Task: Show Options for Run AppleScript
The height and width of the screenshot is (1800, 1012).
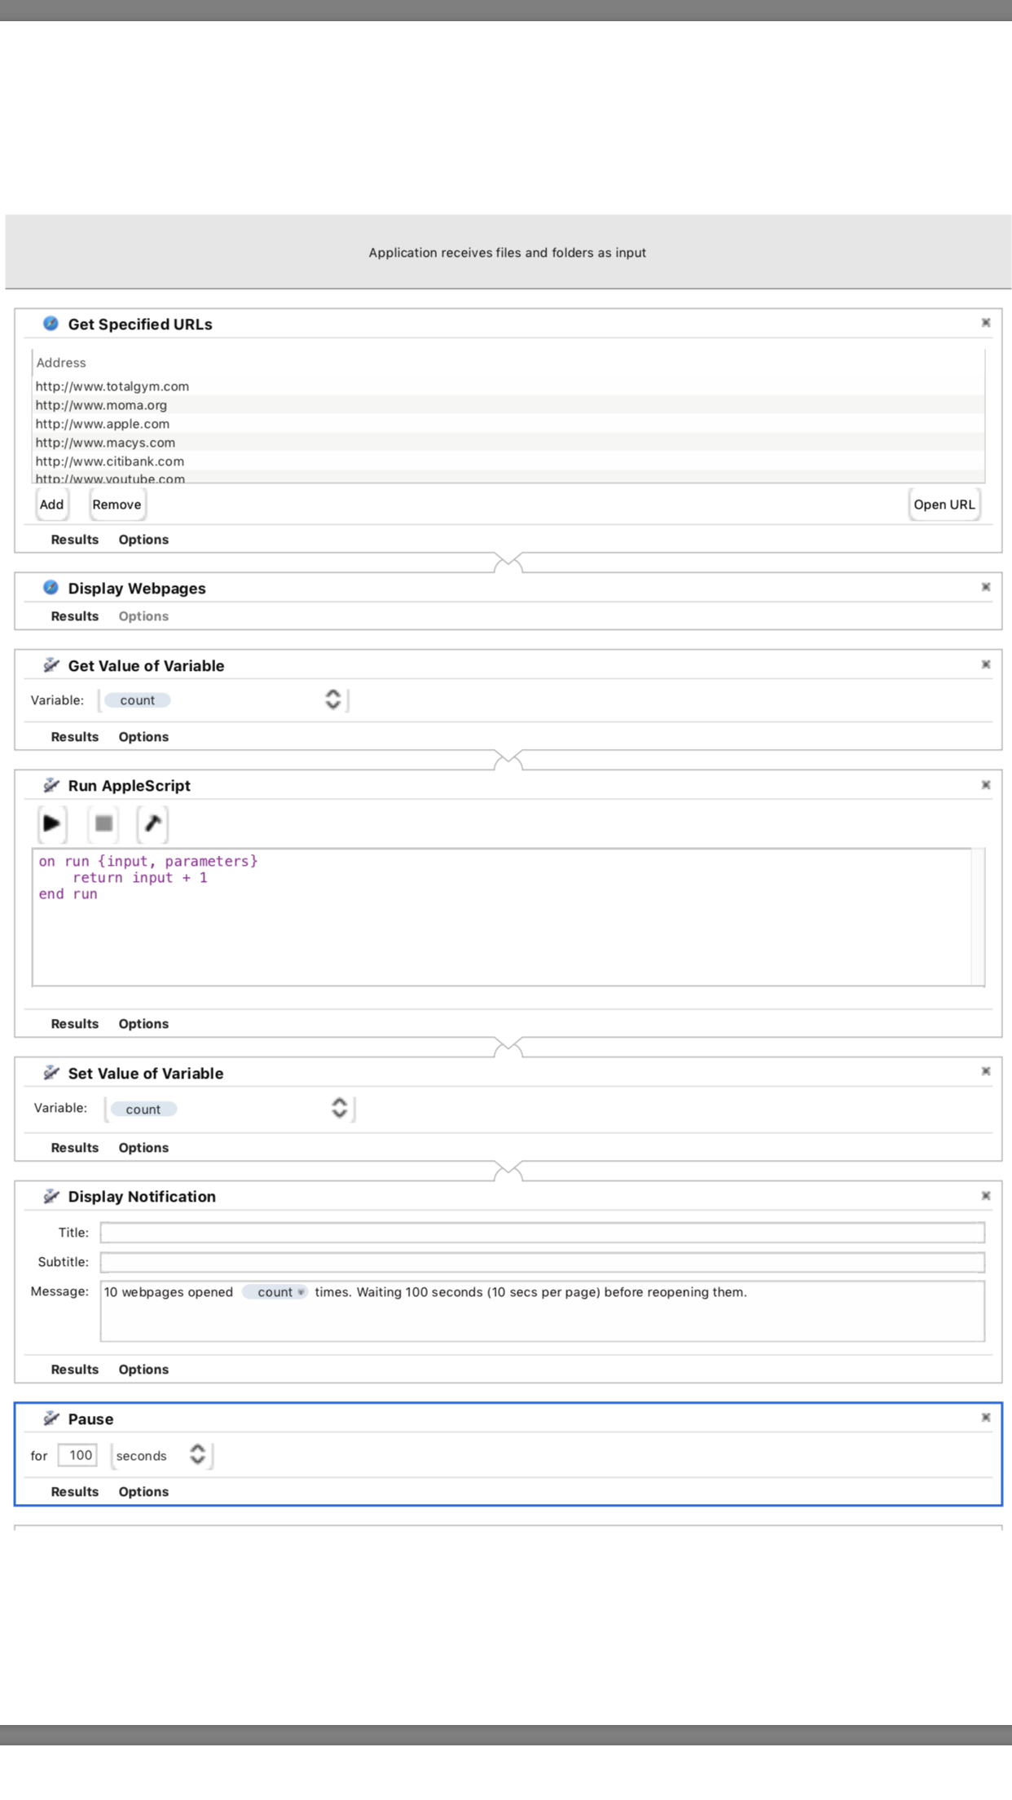Action: tap(143, 1024)
